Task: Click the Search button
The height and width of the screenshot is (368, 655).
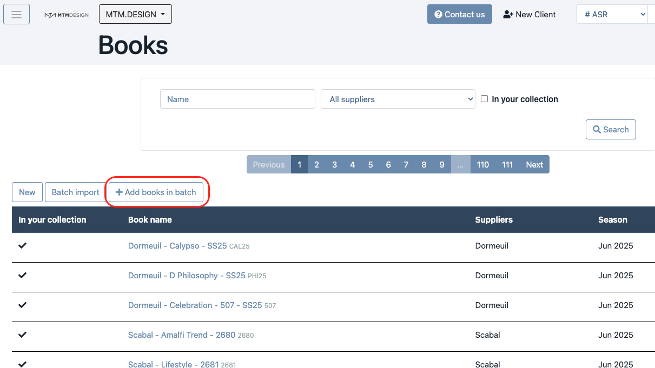Action: [611, 129]
